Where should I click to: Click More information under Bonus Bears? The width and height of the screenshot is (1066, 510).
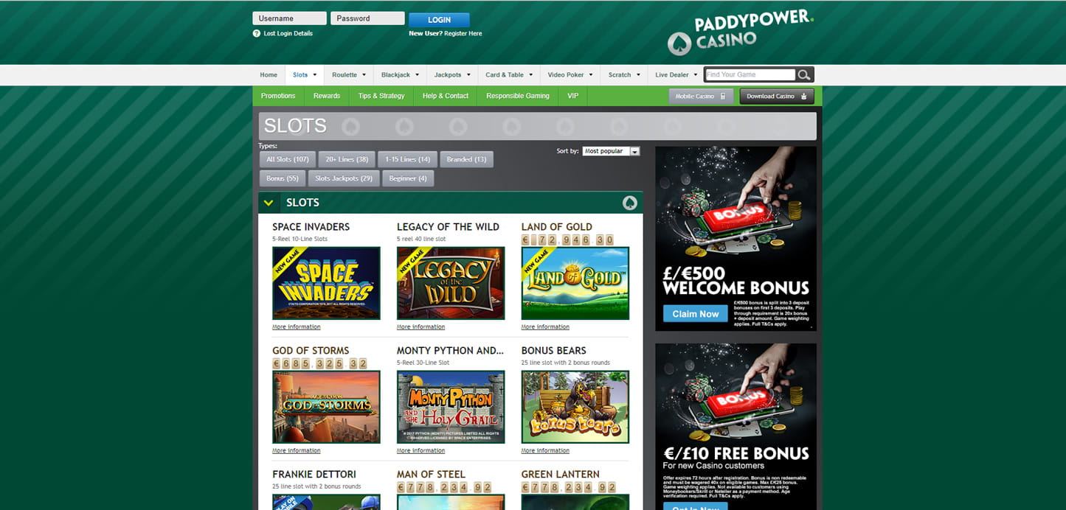tap(546, 451)
